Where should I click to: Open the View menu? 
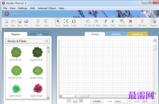[x=13, y=8]
